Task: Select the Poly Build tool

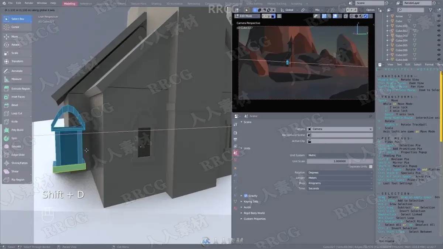Action: coord(17,130)
